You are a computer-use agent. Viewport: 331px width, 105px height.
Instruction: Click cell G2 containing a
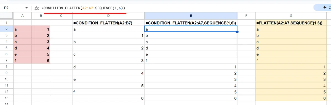[x=291, y=29]
